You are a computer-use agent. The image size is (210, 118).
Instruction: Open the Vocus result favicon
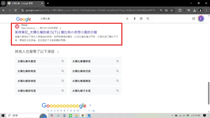pos(17,26)
